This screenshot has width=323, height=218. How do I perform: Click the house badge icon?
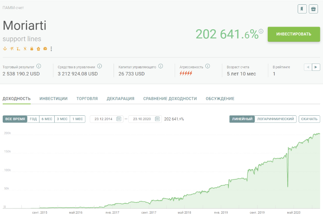point(38,49)
